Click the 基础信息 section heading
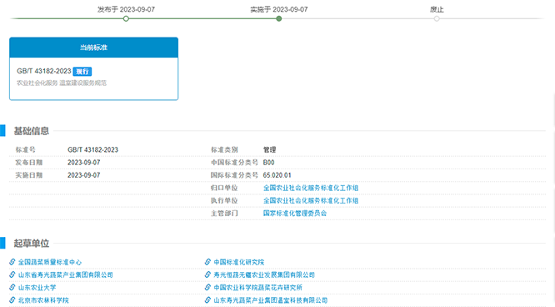The height and width of the screenshot is (307, 555). coord(32,131)
